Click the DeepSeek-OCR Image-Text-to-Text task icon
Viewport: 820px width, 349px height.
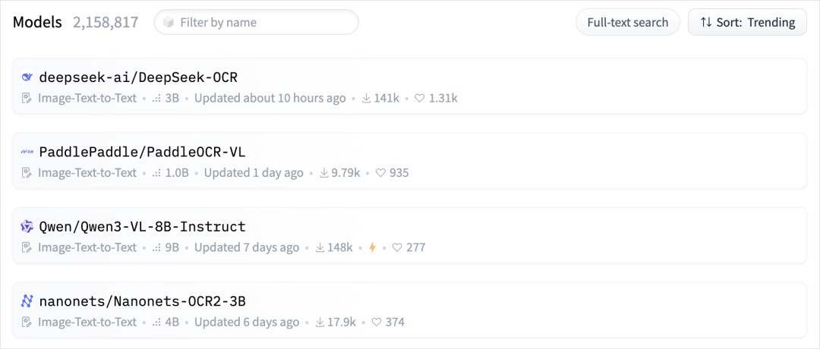coord(27,98)
